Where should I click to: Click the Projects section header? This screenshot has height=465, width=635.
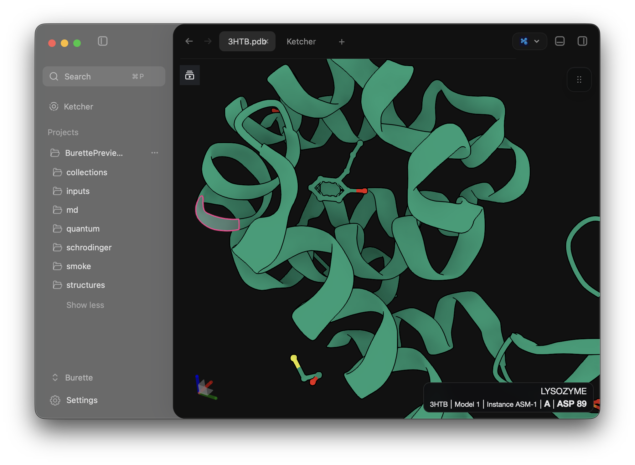[x=63, y=132]
